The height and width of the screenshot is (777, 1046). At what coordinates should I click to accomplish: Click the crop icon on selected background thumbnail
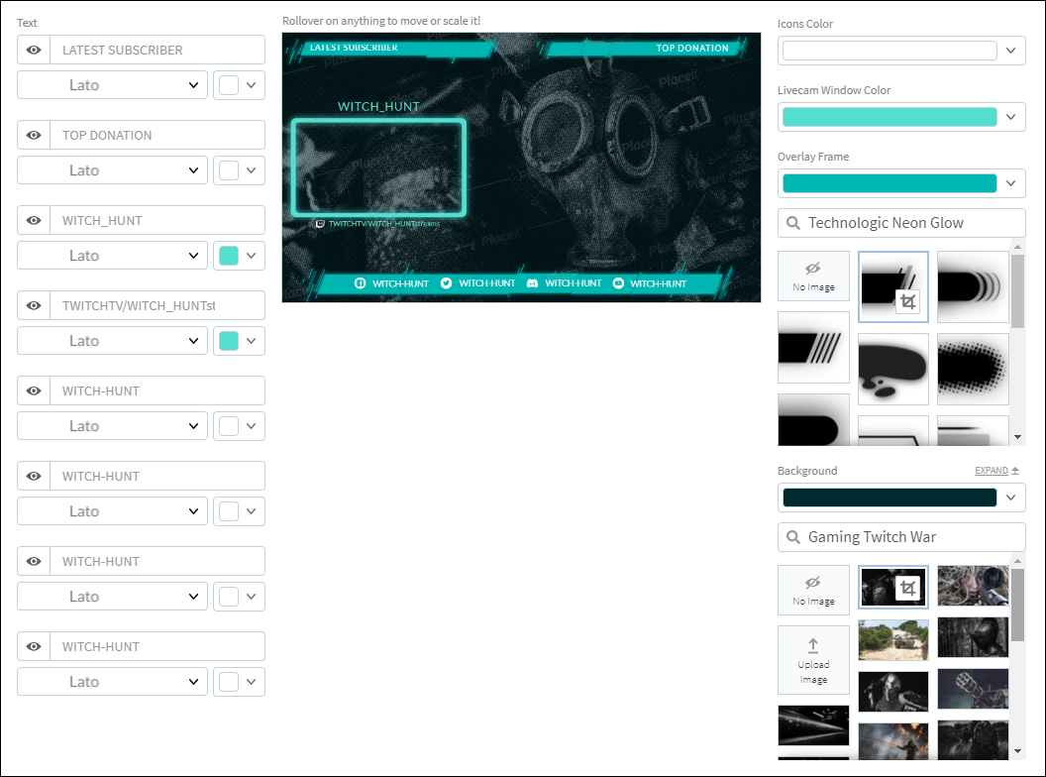tap(908, 588)
